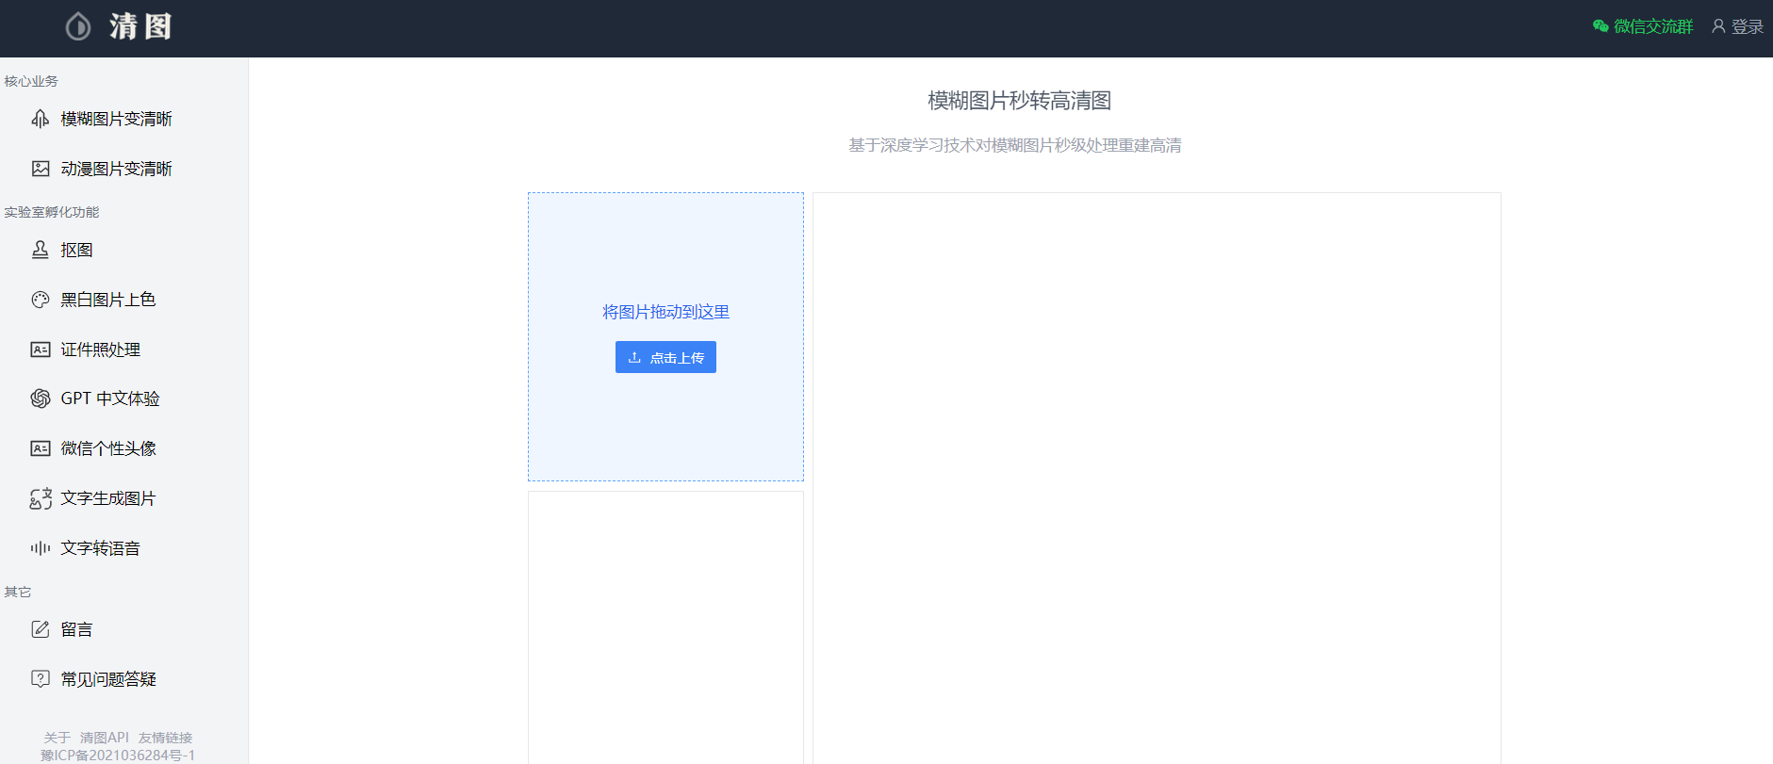Click the 模糊图片变清晰 sidebar icon
1773x764 pixels.
[41, 119]
